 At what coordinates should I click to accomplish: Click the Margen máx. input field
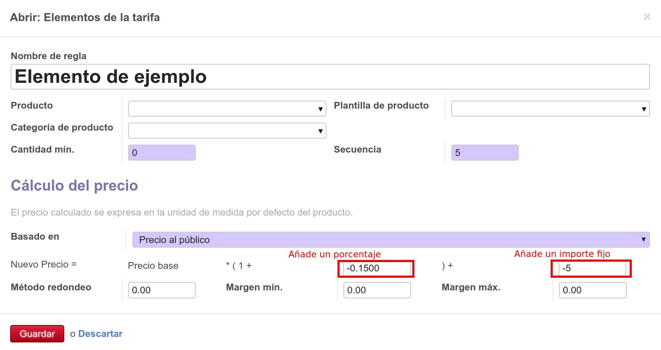coord(592,290)
